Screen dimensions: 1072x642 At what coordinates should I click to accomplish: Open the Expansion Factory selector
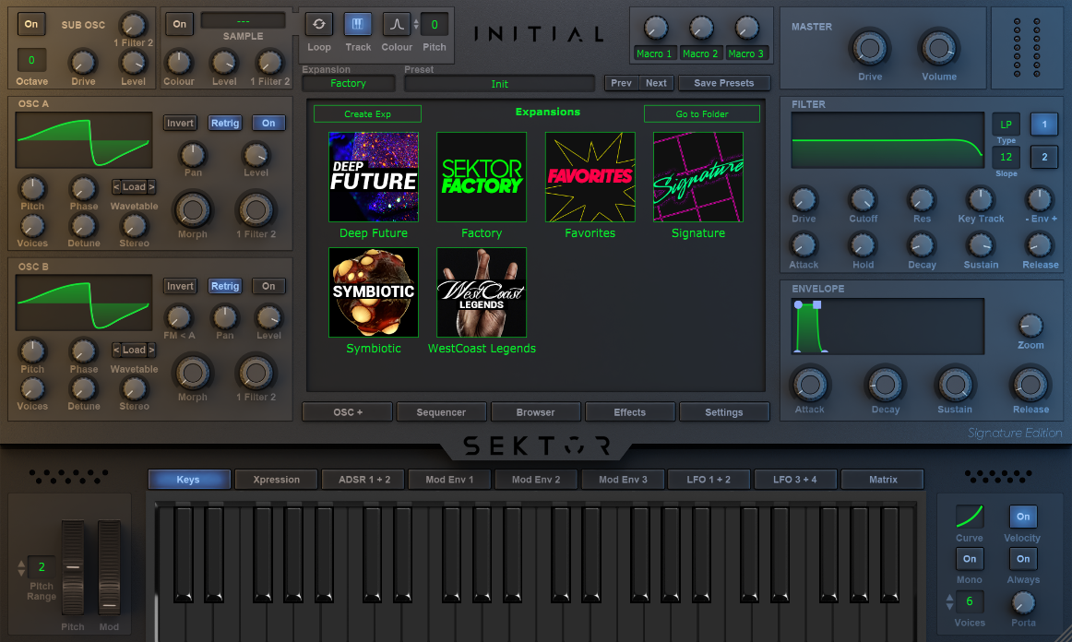[349, 83]
